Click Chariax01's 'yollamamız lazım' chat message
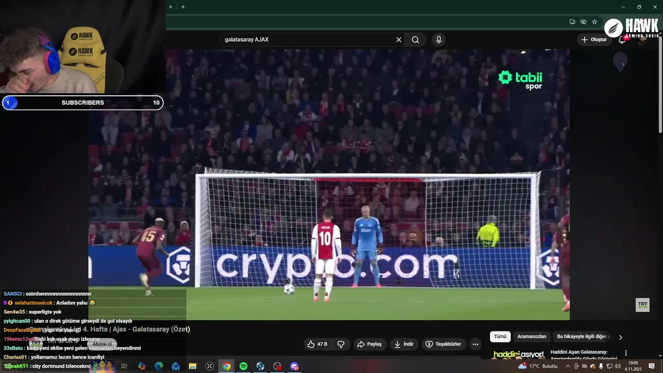 (x=54, y=357)
